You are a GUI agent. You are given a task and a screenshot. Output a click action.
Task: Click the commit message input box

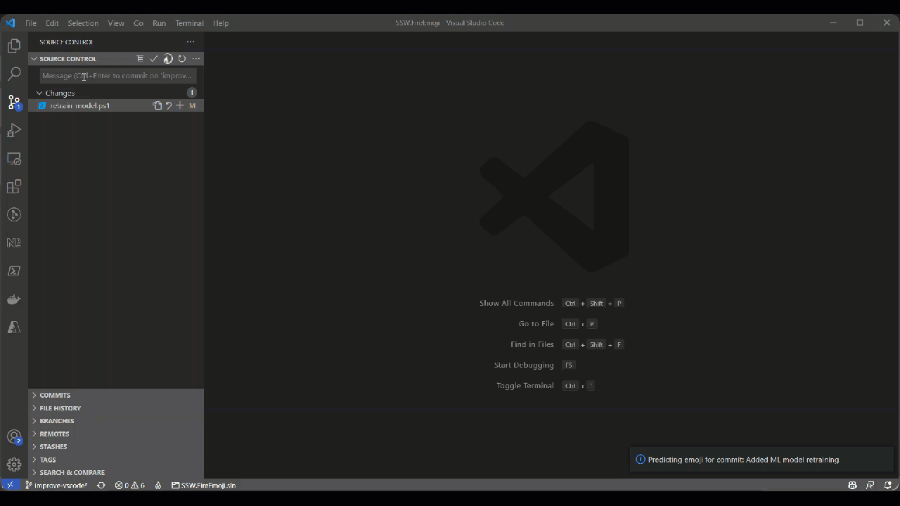(117, 76)
